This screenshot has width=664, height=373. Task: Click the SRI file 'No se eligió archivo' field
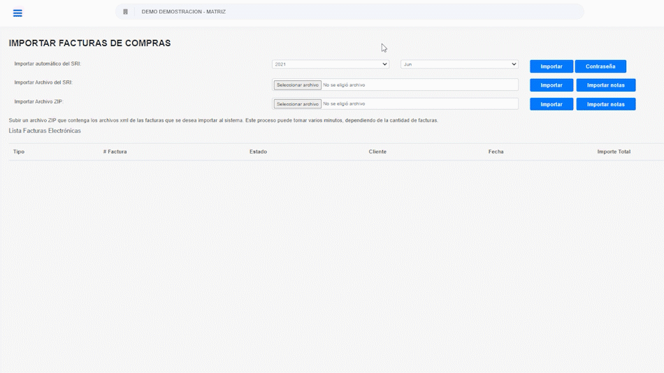419,85
